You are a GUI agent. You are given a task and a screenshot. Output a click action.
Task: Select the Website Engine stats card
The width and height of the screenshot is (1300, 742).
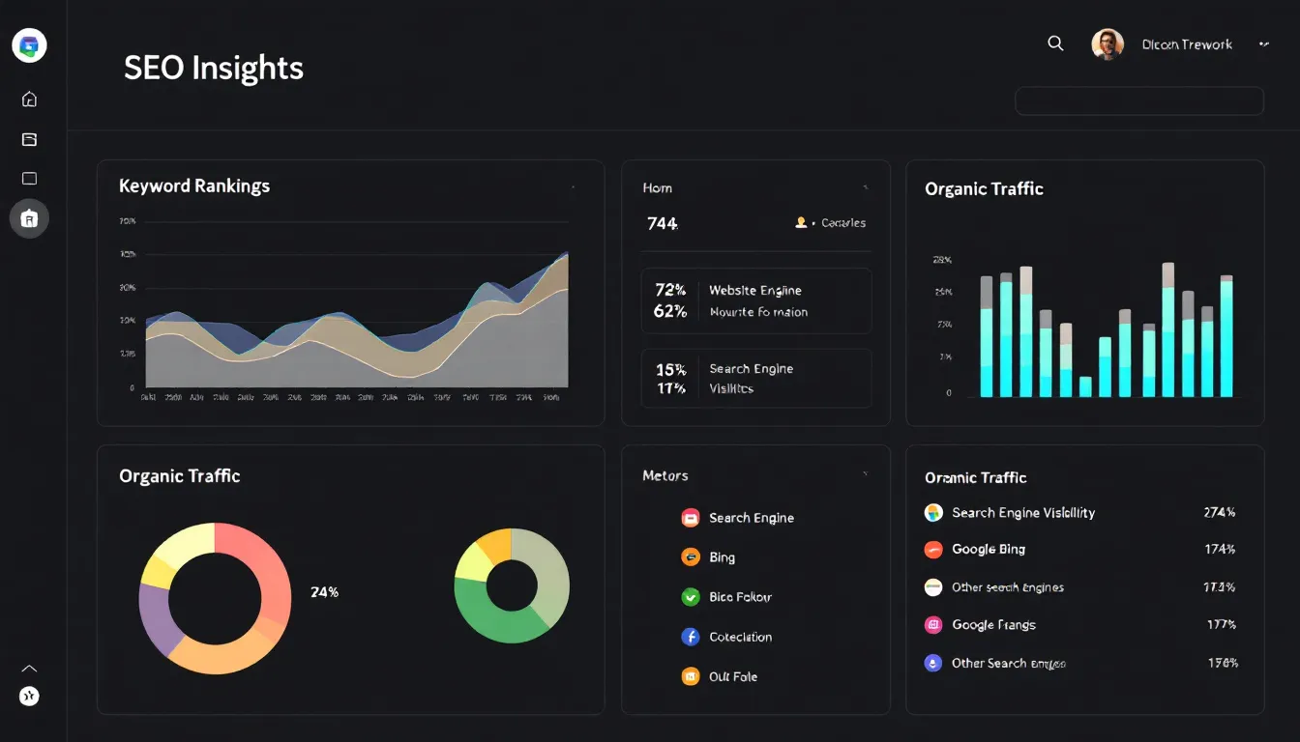(x=755, y=300)
